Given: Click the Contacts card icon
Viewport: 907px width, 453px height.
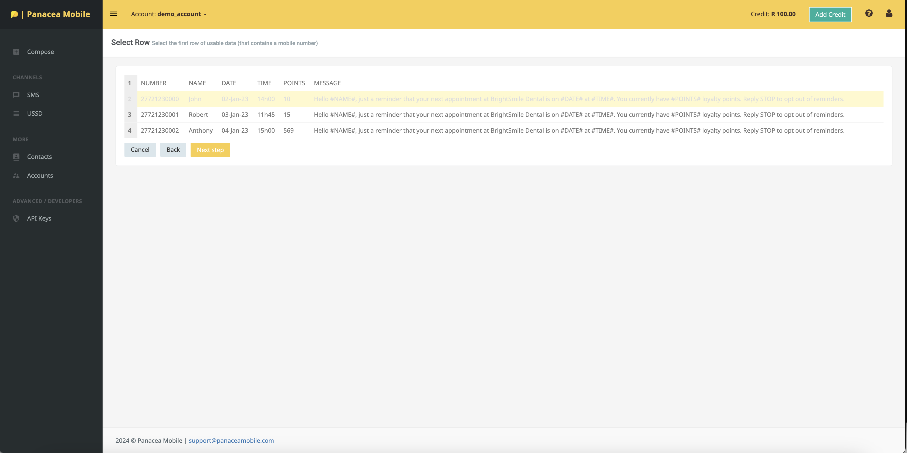Looking at the screenshot, I should [16, 157].
